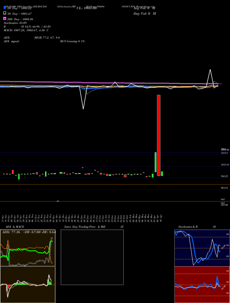The image size is (230, 303).
Task: Select the '50 Day' average value text
Action: 19,14
